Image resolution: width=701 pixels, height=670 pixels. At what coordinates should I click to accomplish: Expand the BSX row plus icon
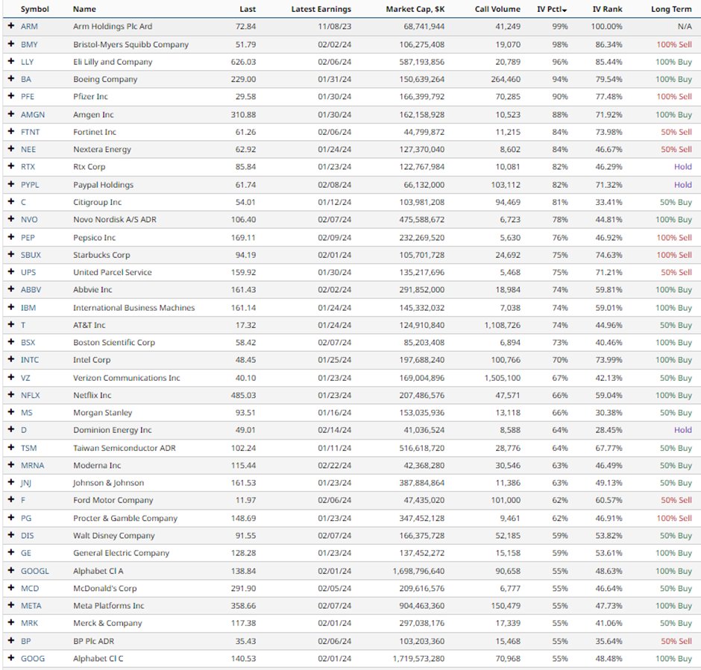tap(11, 341)
